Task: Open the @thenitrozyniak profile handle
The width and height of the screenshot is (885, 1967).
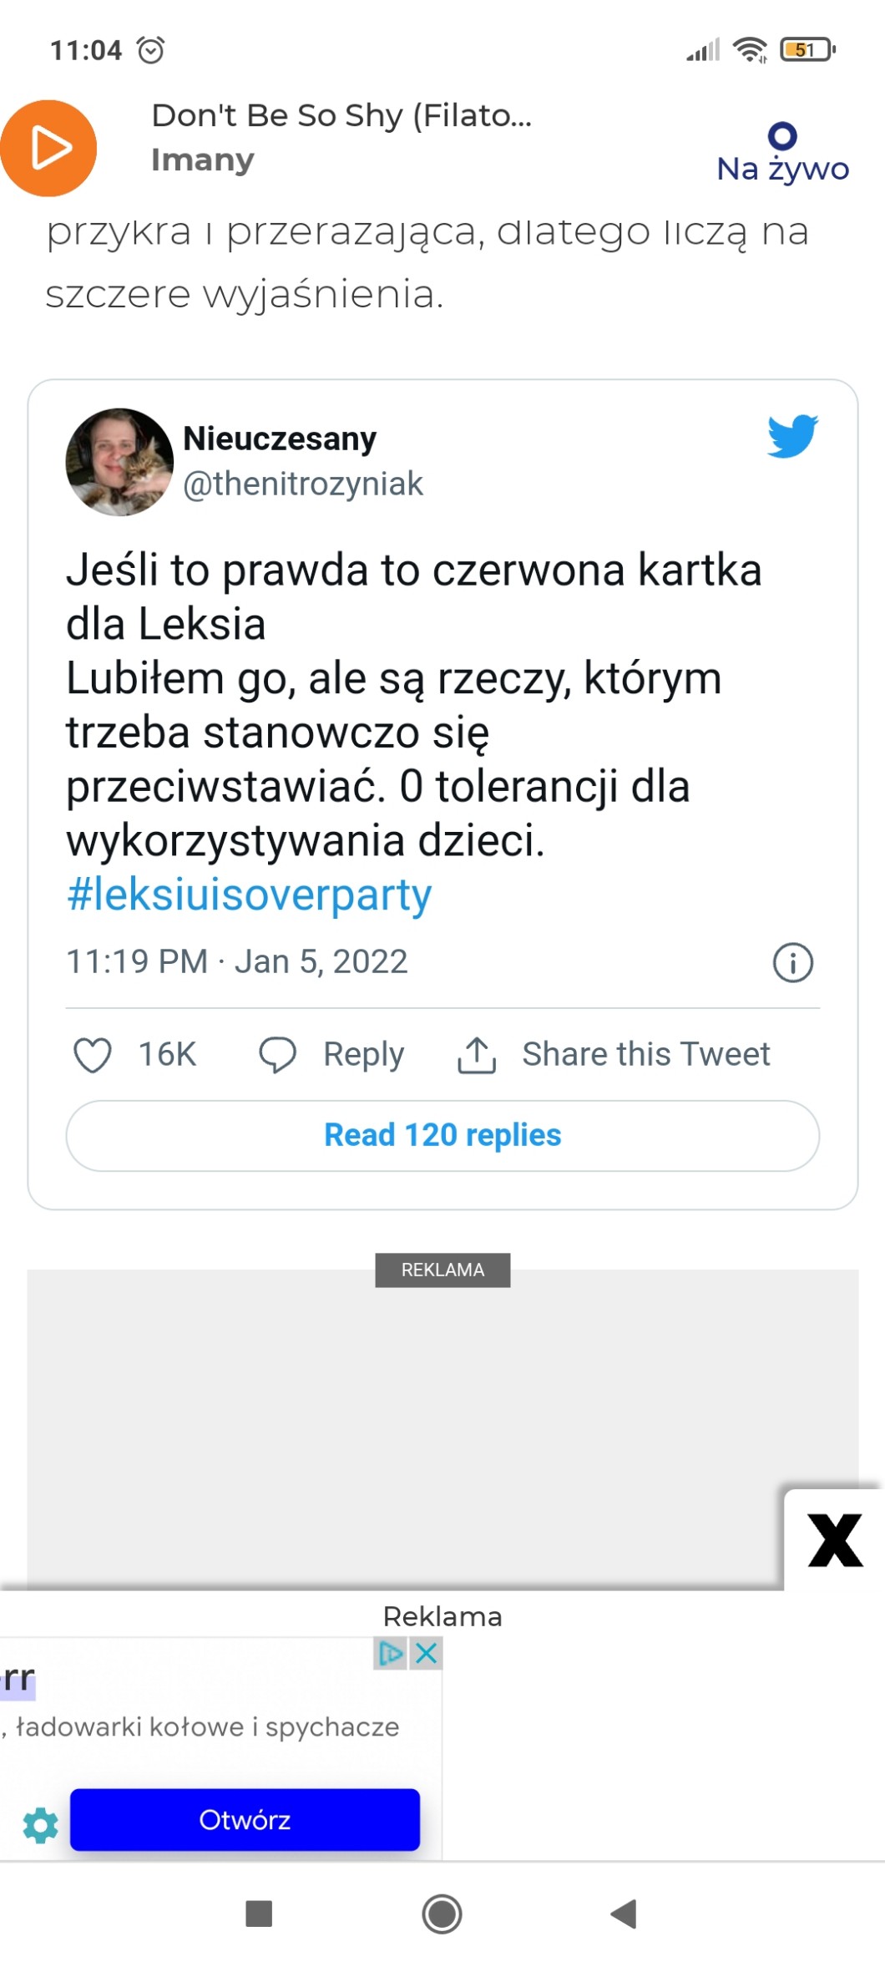Action: click(x=303, y=484)
